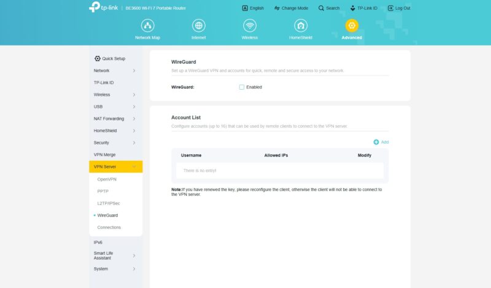
Task: Click the TP-Link ID cloud icon
Action: coord(352,8)
